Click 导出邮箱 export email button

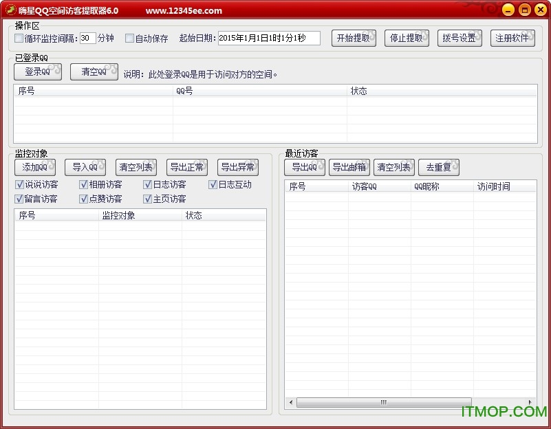pyautogui.click(x=349, y=167)
